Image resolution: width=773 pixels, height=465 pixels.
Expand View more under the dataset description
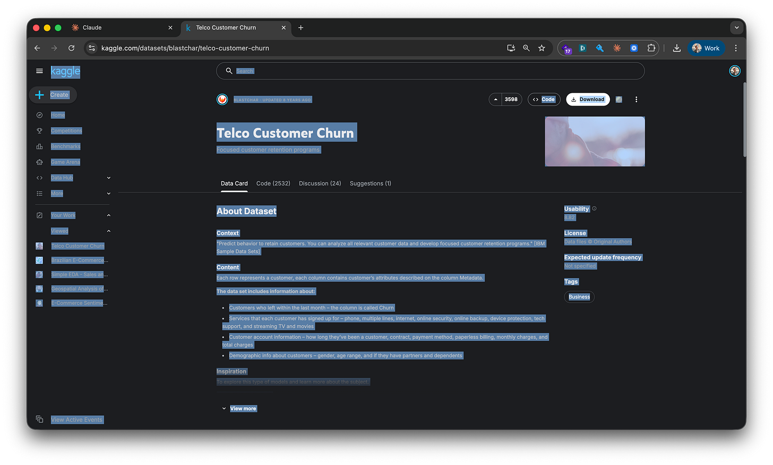coord(243,408)
